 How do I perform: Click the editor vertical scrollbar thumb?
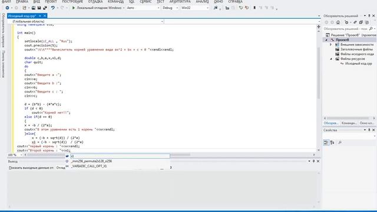[x=319, y=73]
